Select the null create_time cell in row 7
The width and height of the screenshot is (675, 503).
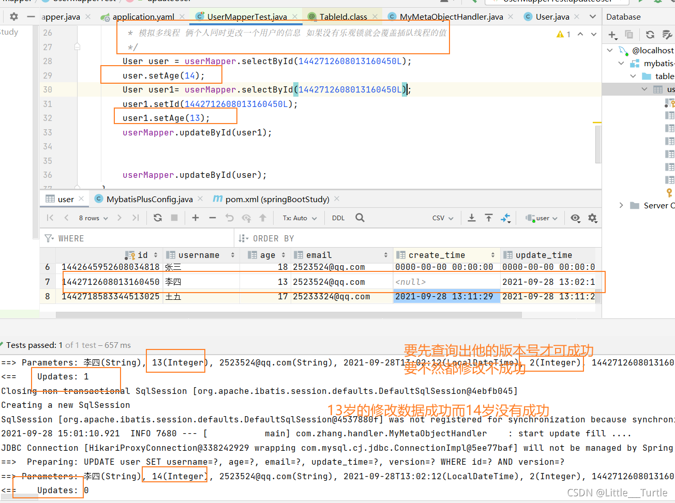pyautogui.click(x=446, y=282)
